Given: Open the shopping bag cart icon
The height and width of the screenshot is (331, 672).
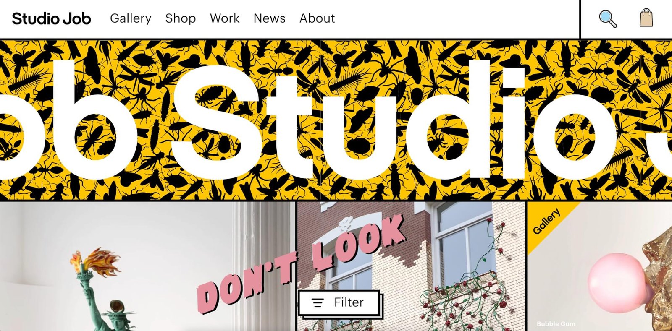Looking at the screenshot, I should pos(646,18).
